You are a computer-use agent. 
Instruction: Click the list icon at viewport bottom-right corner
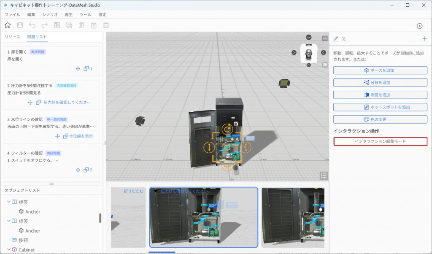tap(324, 176)
